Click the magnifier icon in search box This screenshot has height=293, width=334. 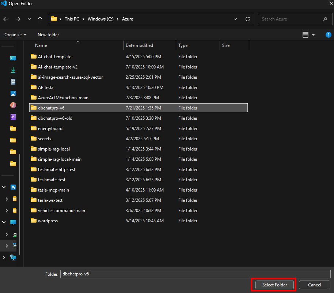point(325,19)
